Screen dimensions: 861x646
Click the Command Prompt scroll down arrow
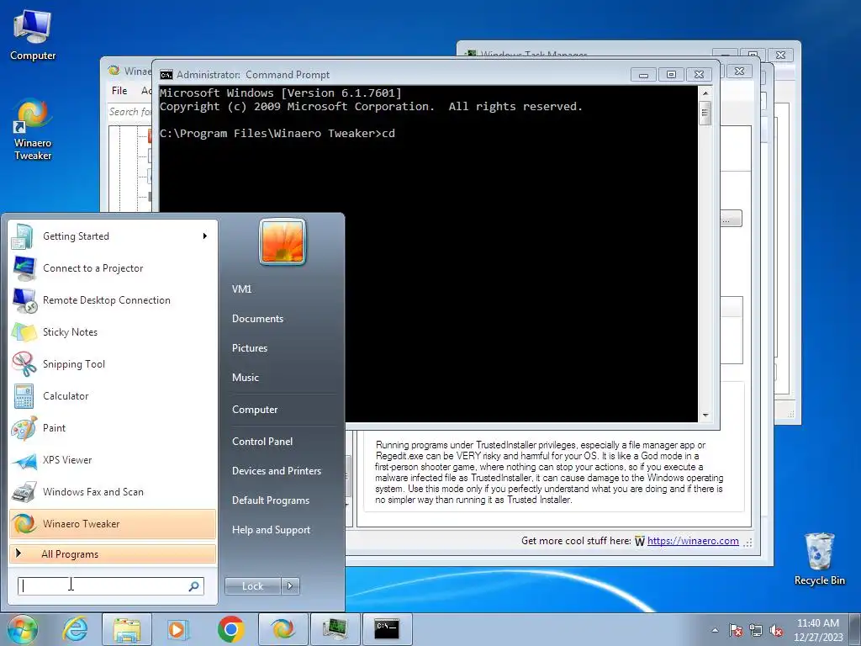705,416
